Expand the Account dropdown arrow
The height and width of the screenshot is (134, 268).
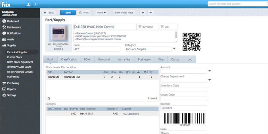(210, 71)
